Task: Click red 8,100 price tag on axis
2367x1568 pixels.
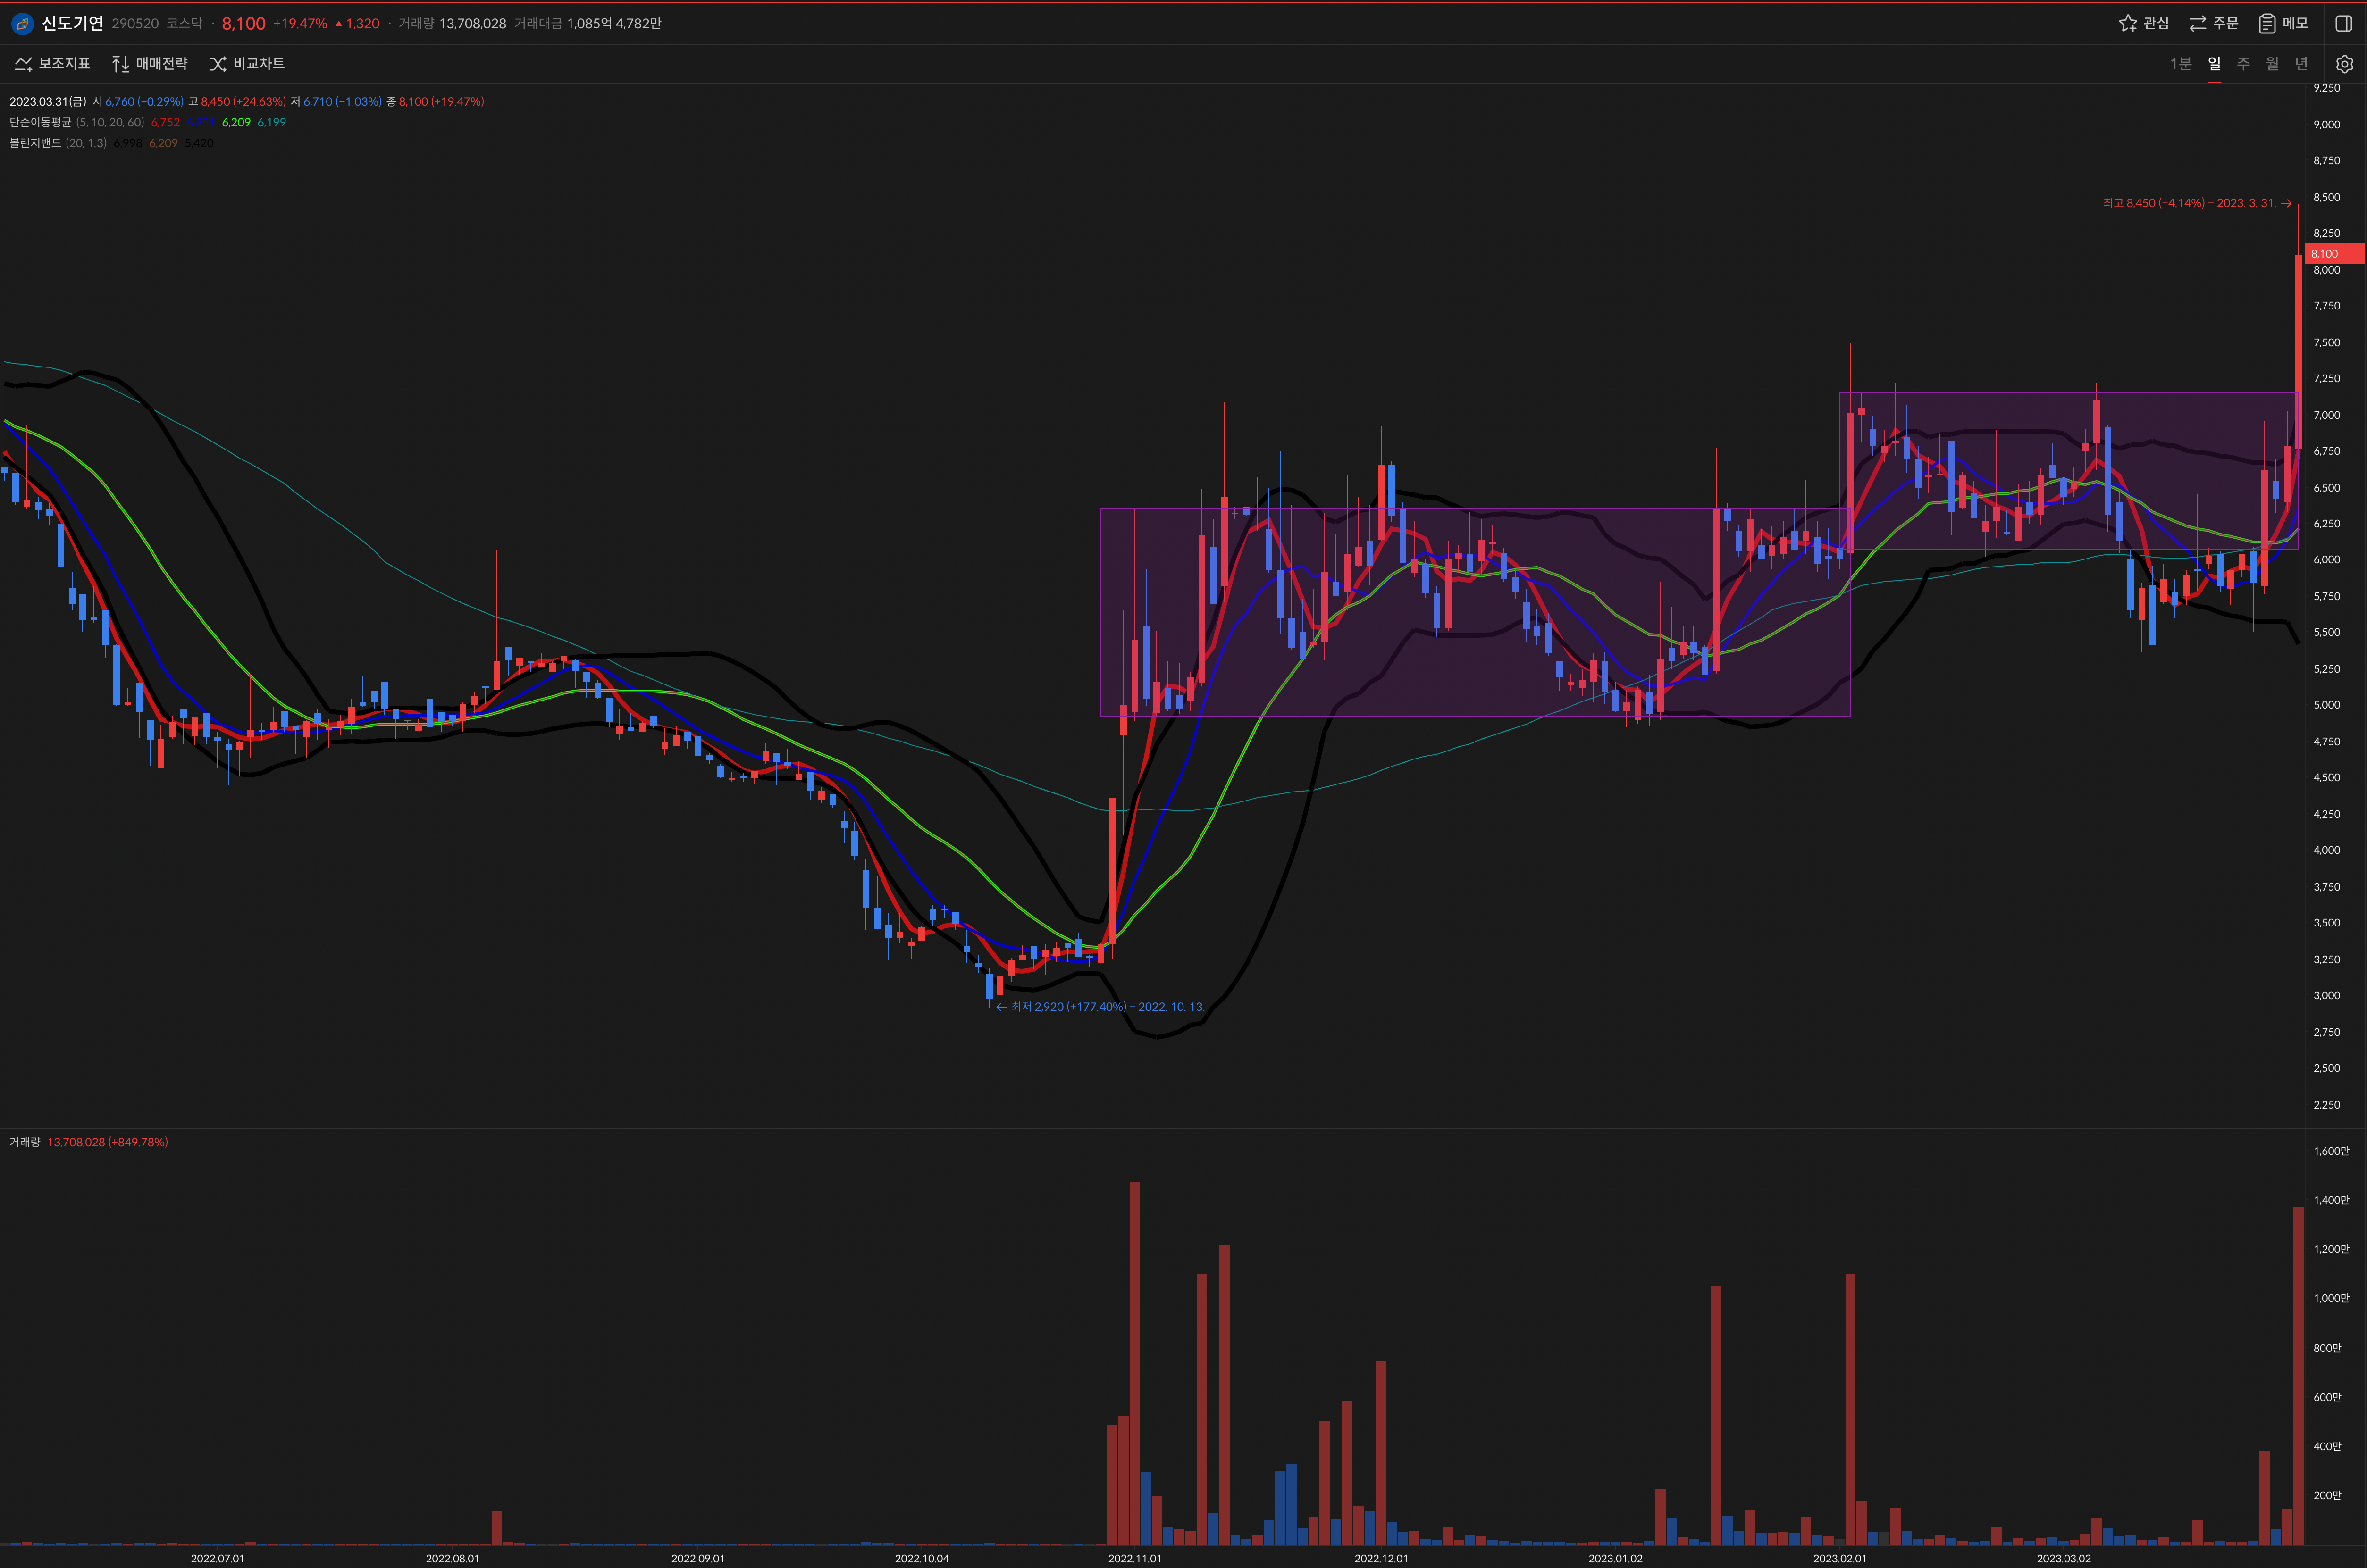Action: [x=2334, y=254]
